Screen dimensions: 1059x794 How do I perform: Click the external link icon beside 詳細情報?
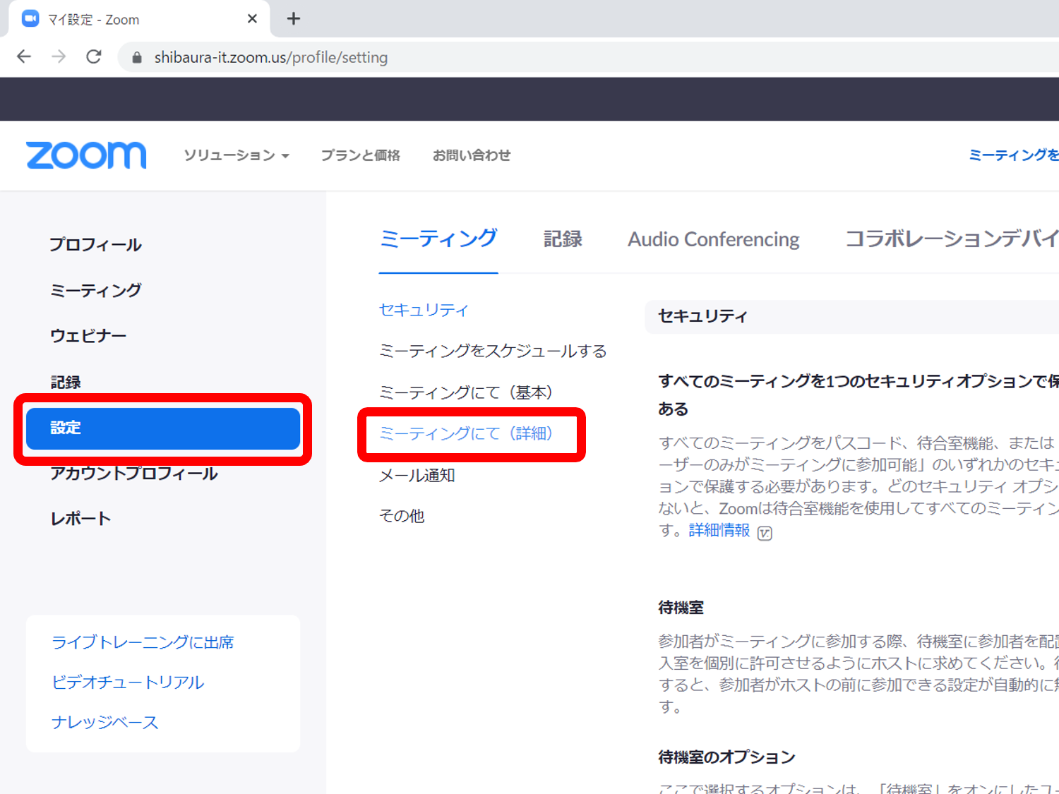coord(765,533)
